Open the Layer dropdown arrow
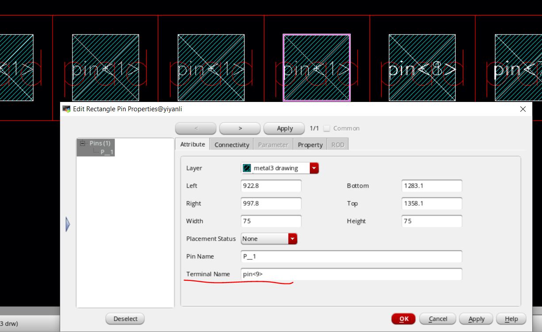Viewport: 542px width, 332px height. point(314,168)
